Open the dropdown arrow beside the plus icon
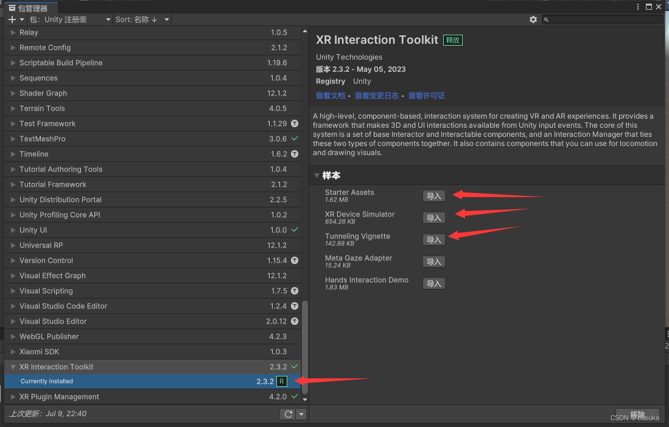 tap(22, 19)
